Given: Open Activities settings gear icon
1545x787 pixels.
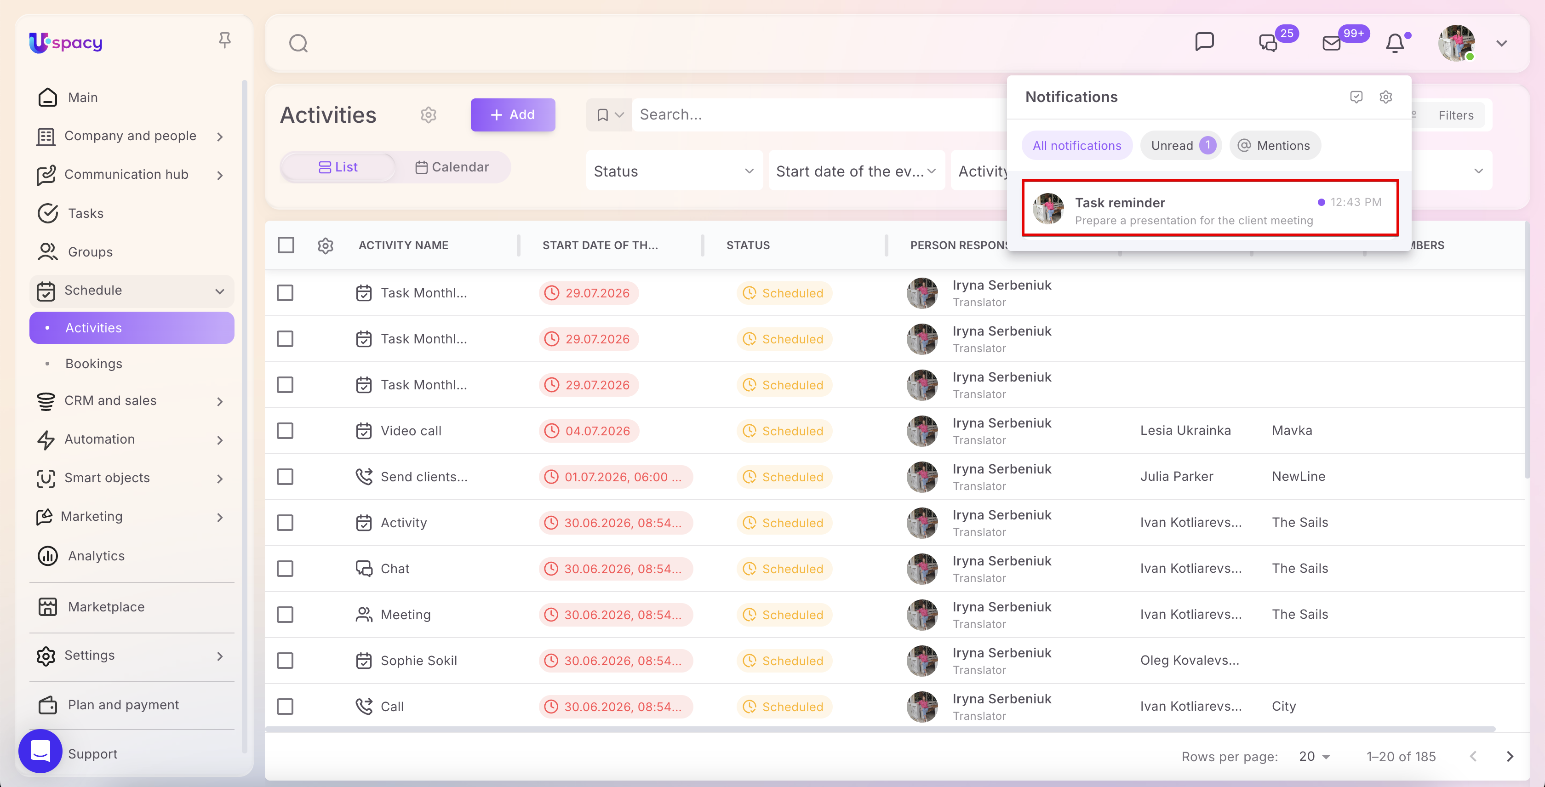Looking at the screenshot, I should click(x=428, y=114).
